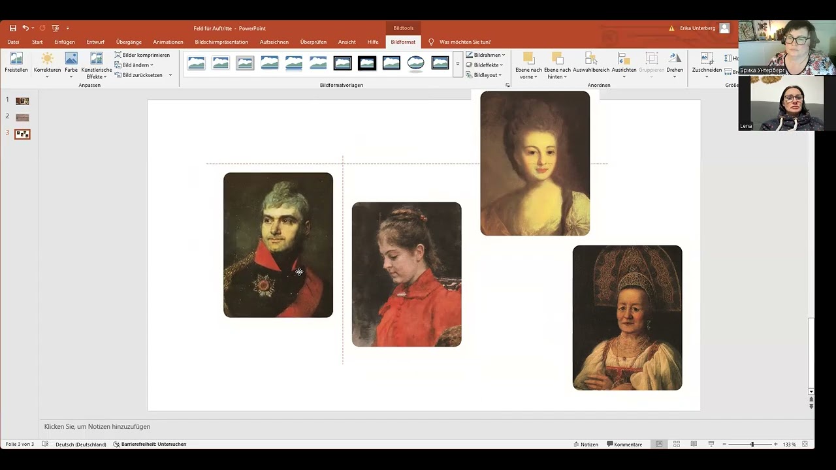Click Ebene nach hinten
The height and width of the screenshot is (470, 836).
tap(557, 65)
